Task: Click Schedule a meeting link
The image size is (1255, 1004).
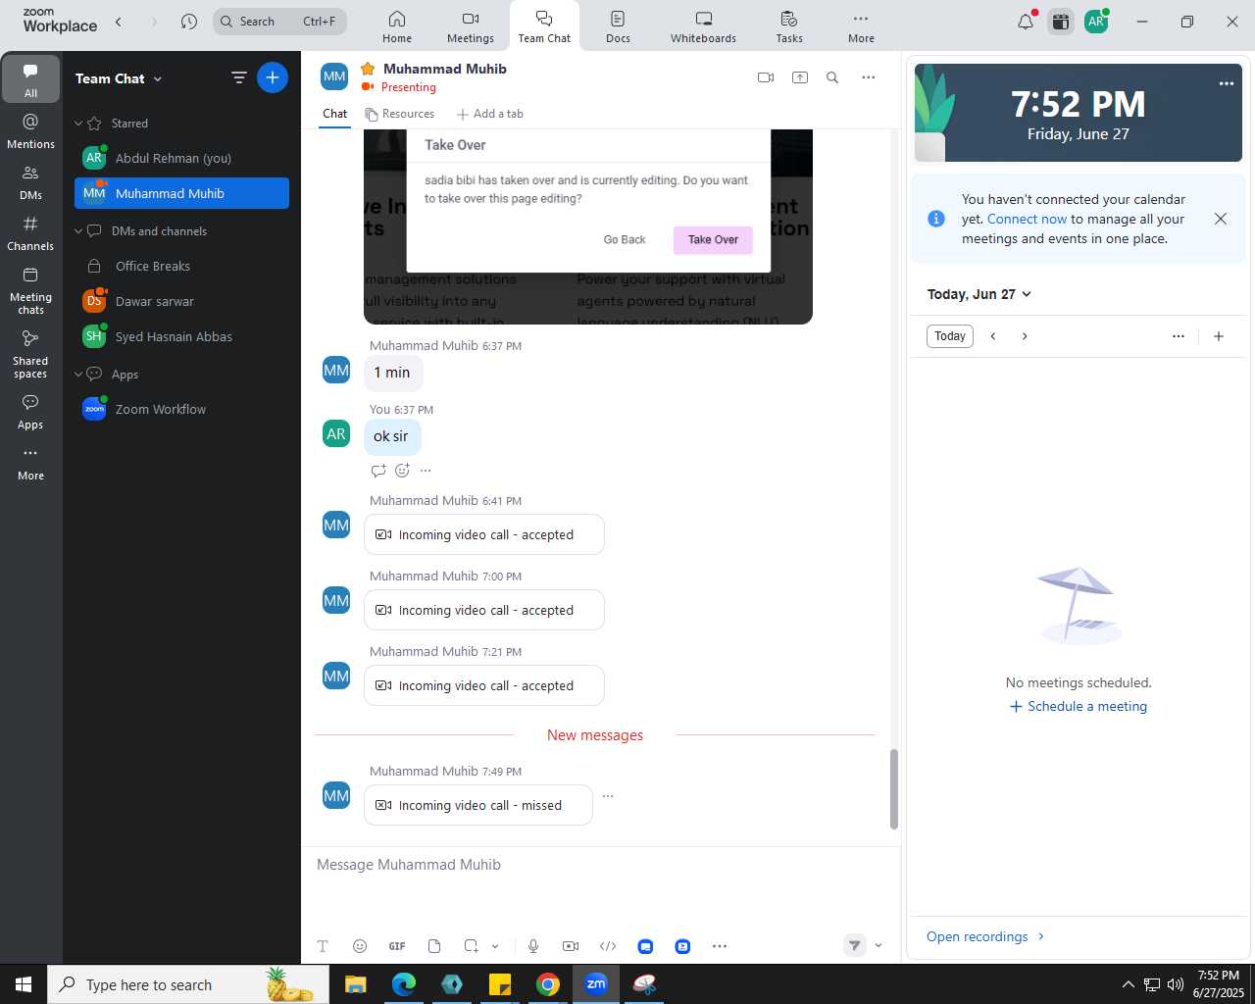Action: tap(1079, 706)
